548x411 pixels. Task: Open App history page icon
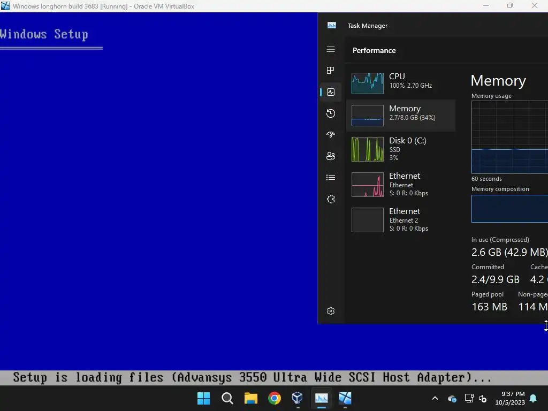[331, 113]
